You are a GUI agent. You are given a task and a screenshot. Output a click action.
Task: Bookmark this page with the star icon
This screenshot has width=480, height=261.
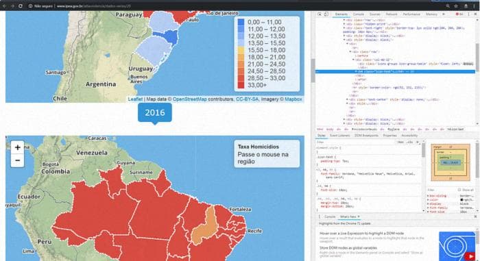click(456, 5)
